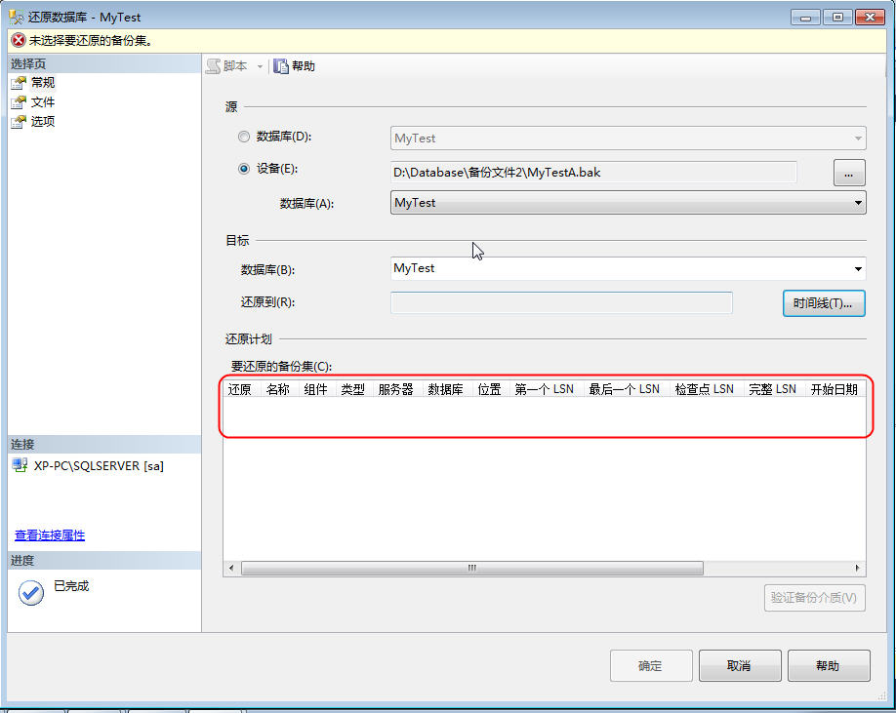
Task: Click the 取消 cancel button
Action: click(x=739, y=665)
